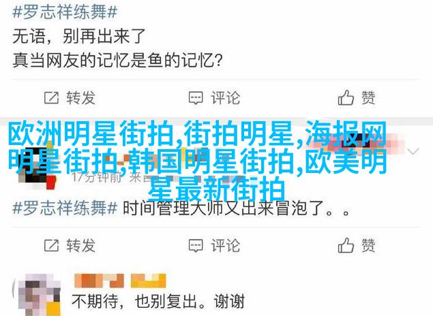Open the pixelated avatar of second post author
This screenshot has height=316, width=433.
pyautogui.click(x=36, y=165)
